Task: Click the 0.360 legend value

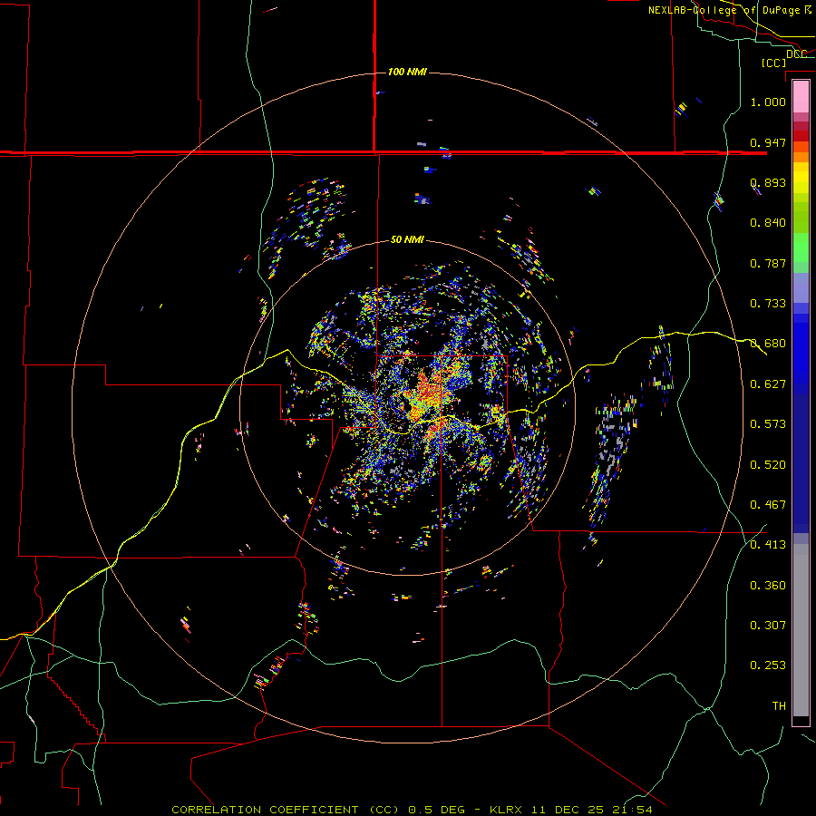Action: [x=768, y=586]
